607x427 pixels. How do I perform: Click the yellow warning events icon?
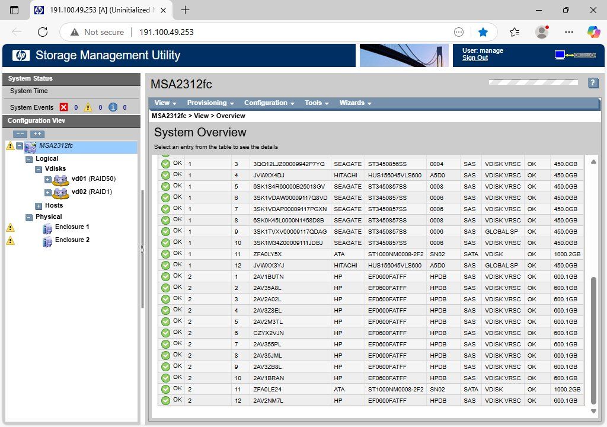(x=88, y=107)
